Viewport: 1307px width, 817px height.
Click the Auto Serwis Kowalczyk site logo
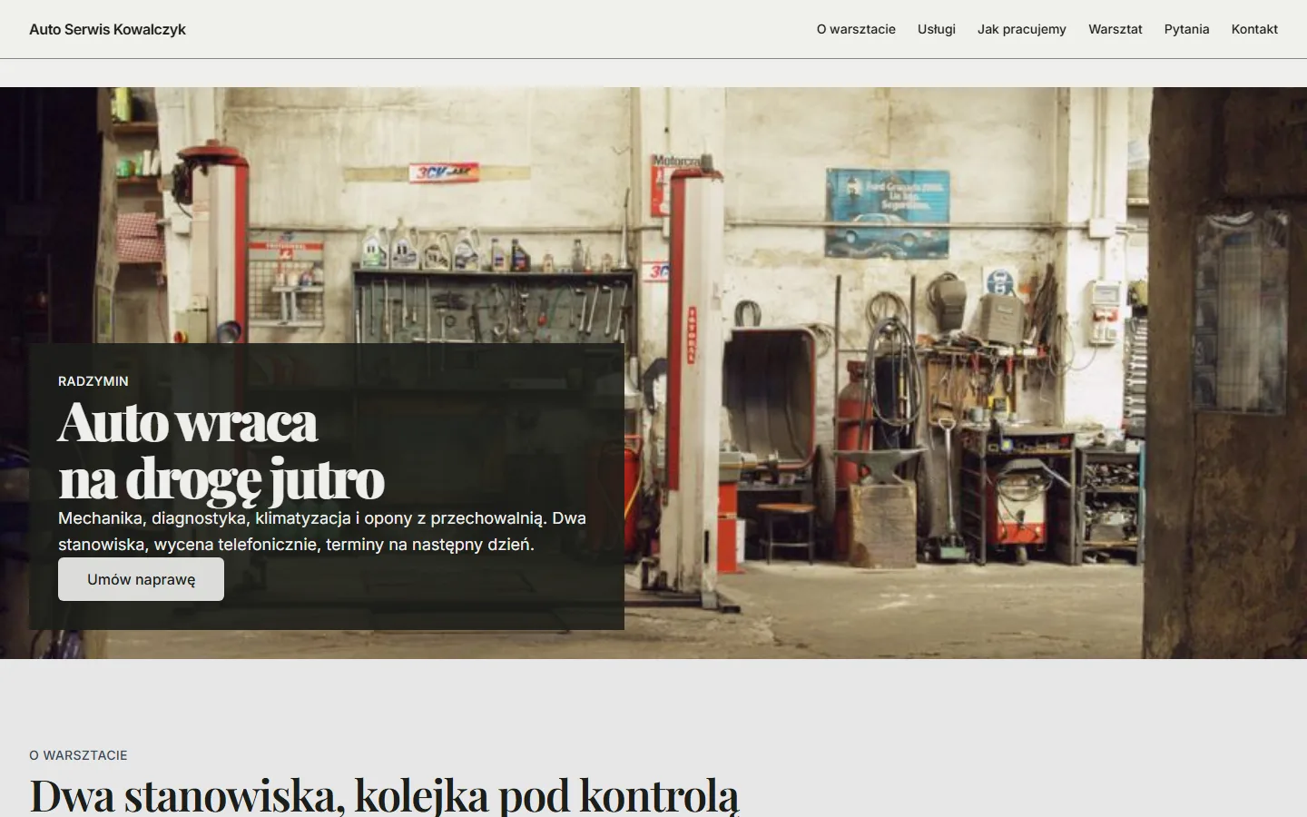(x=107, y=29)
